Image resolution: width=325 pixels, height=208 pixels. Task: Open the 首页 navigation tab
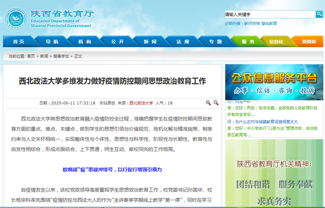(18, 42)
